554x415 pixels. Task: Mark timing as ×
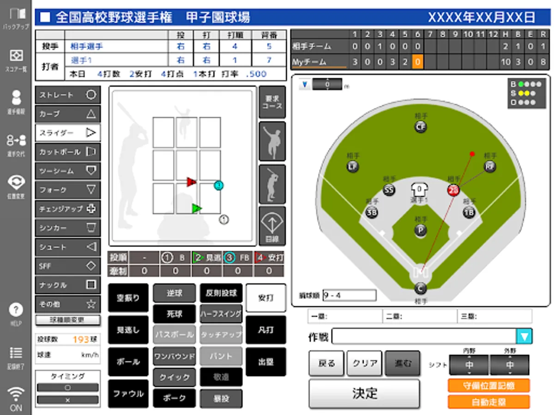[68, 400]
